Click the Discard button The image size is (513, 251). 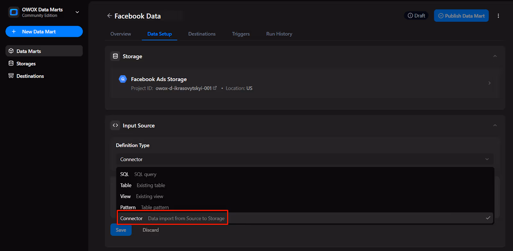151,230
